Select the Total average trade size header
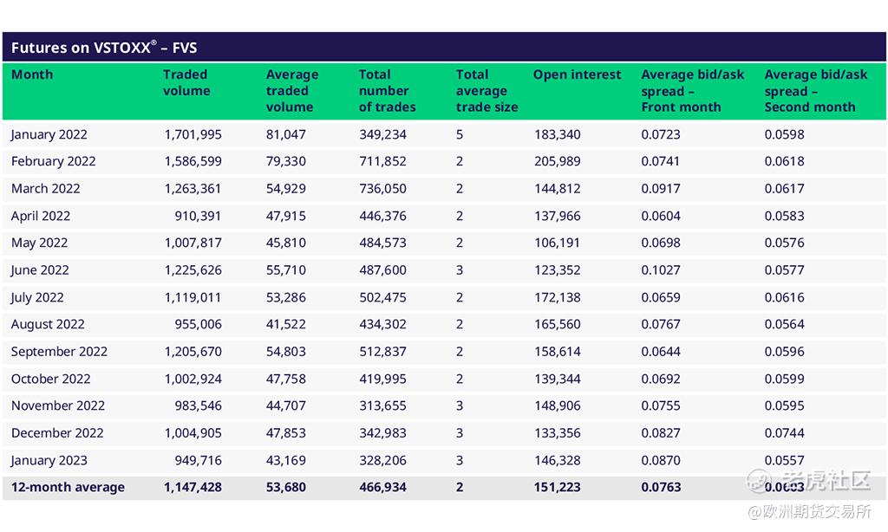Image resolution: width=888 pixels, height=532 pixels. click(486, 91)
